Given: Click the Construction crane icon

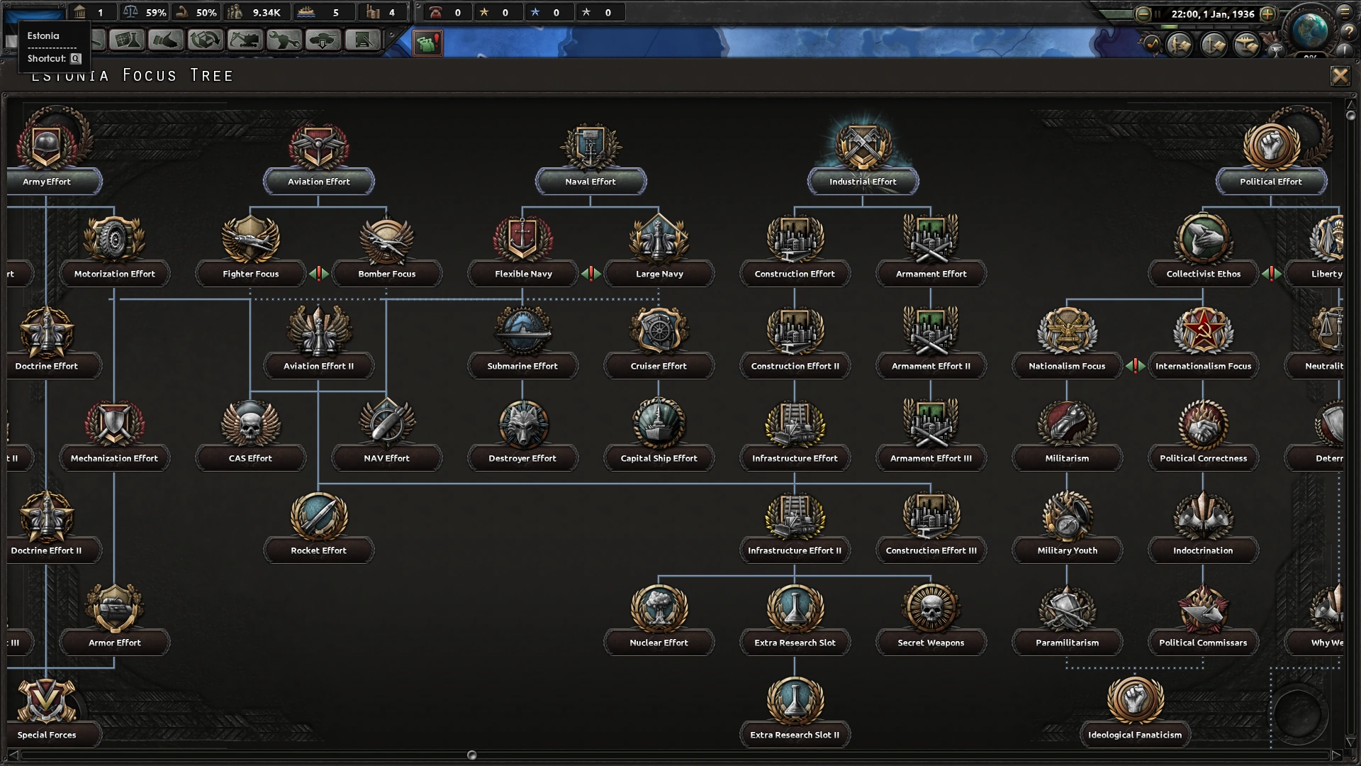Looking at the screenshot, I should tap(245, 40).
